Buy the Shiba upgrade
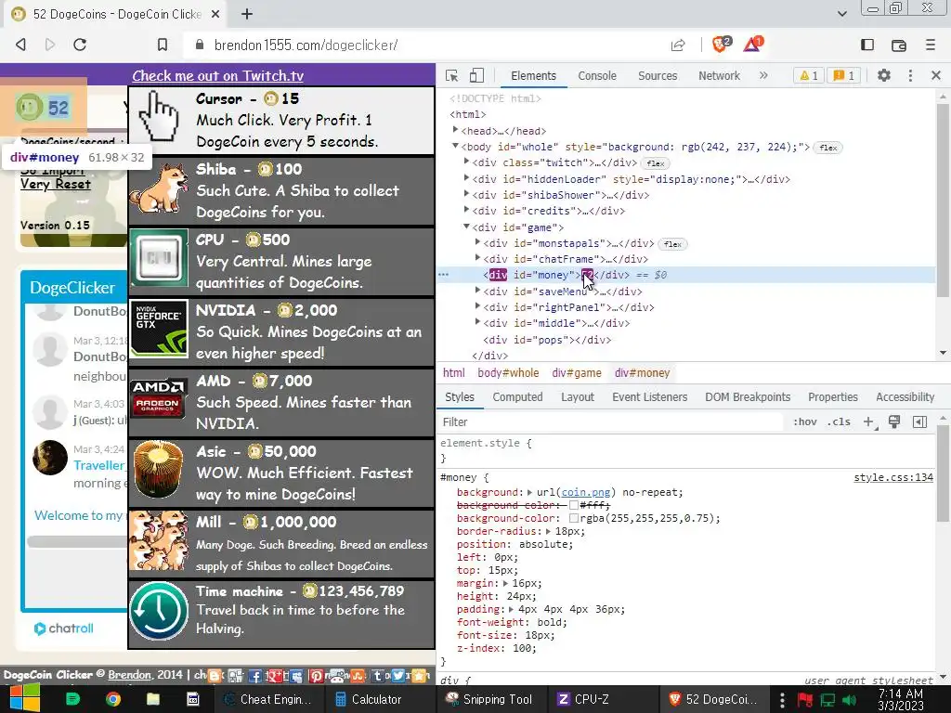Image resolution: width=951 pixels, height=713 pixels. 281,191
